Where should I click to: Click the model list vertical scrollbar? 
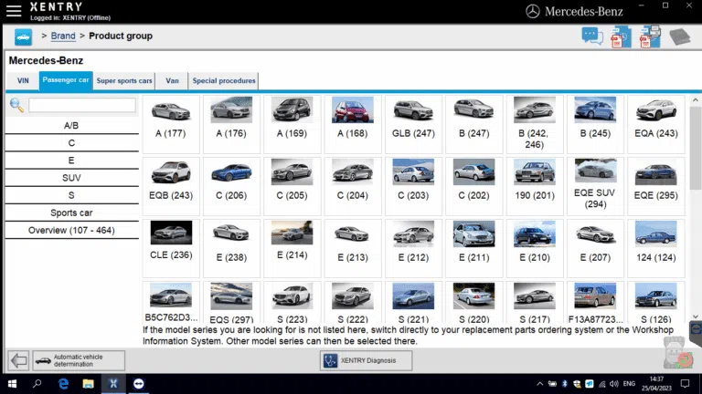click(695, 148)
